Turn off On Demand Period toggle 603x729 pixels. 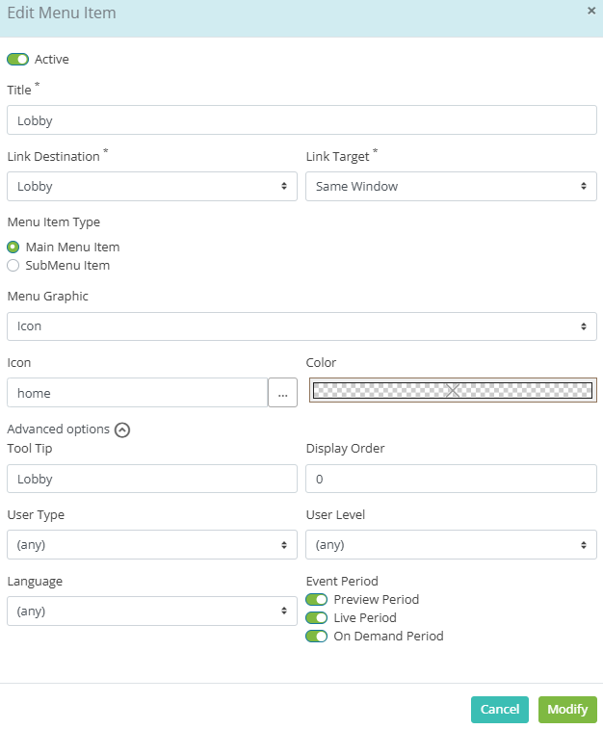pos(317,636)
